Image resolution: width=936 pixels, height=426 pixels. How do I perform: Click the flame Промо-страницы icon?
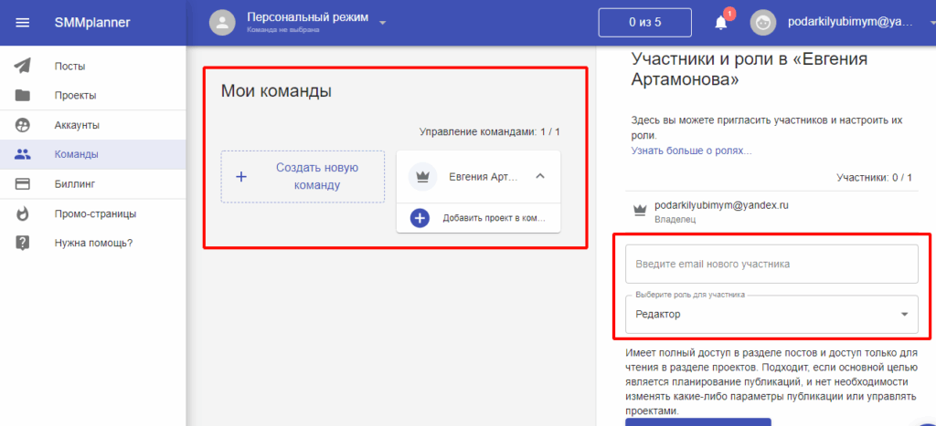22,213
